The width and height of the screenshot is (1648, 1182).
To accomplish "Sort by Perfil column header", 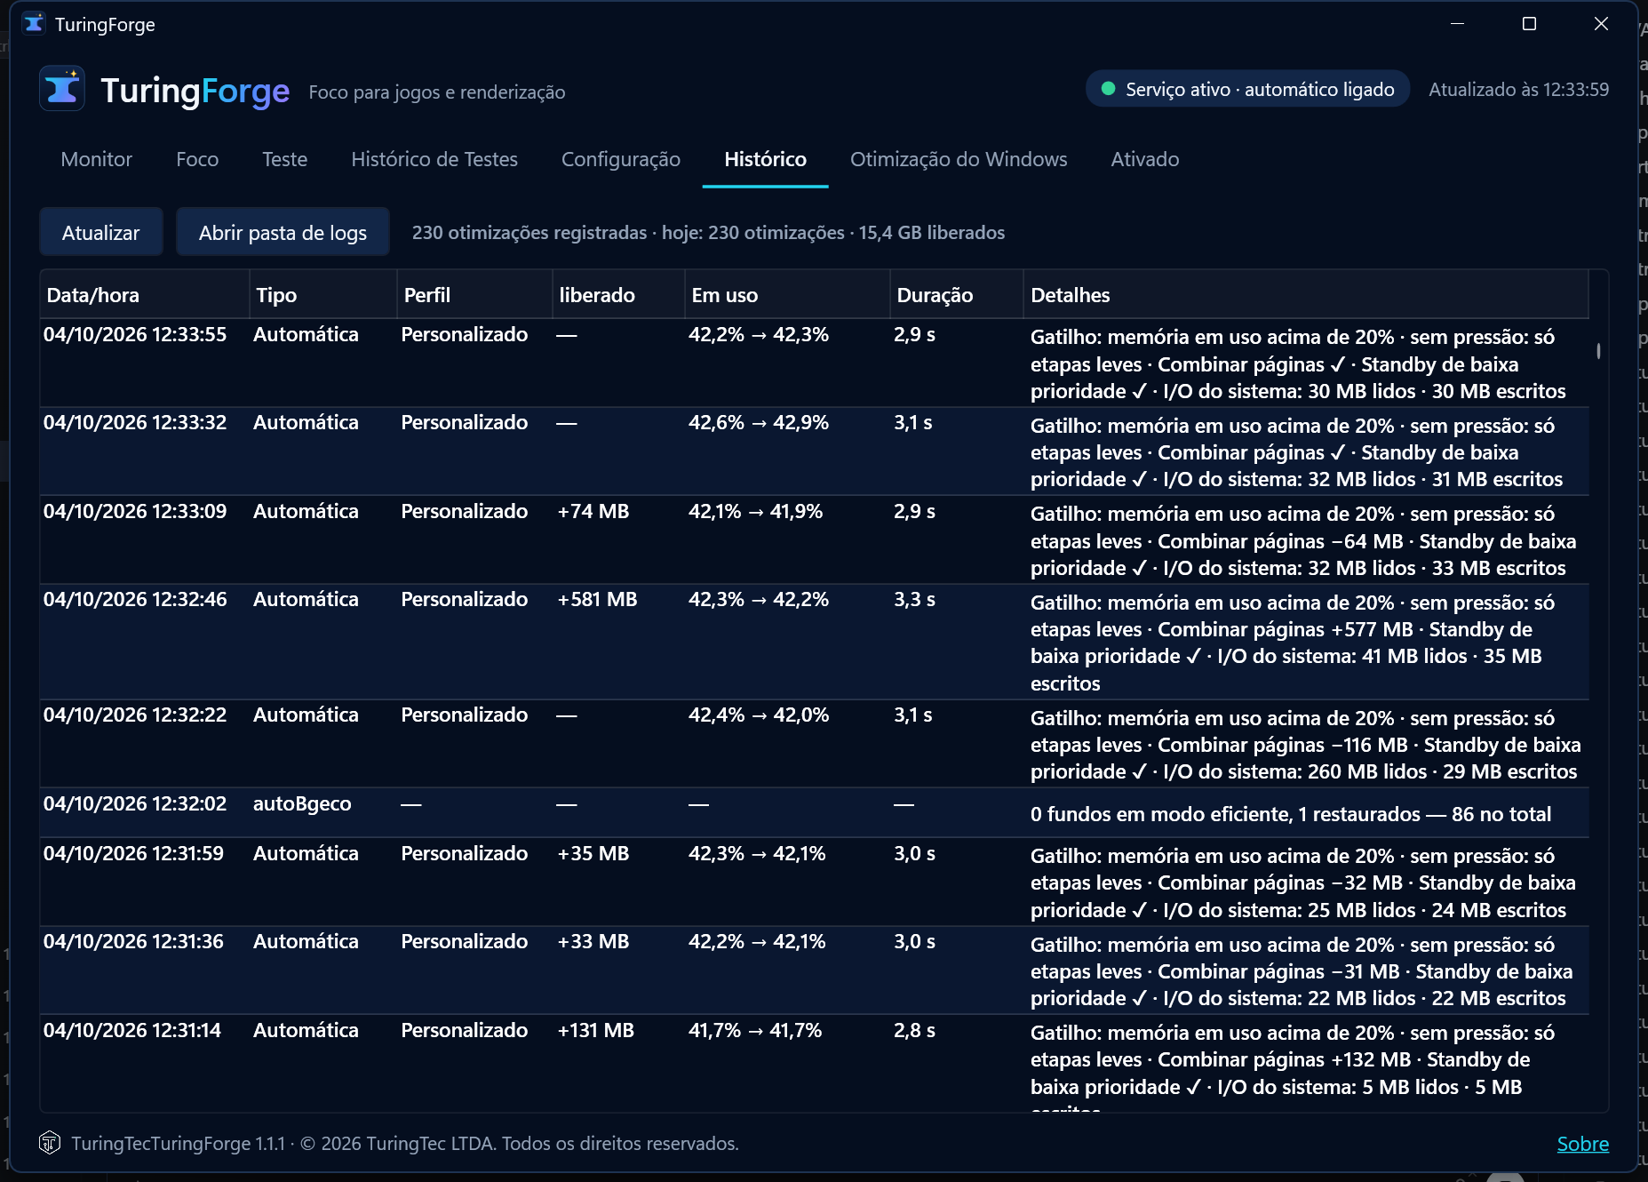I will [x=474, y=295].
